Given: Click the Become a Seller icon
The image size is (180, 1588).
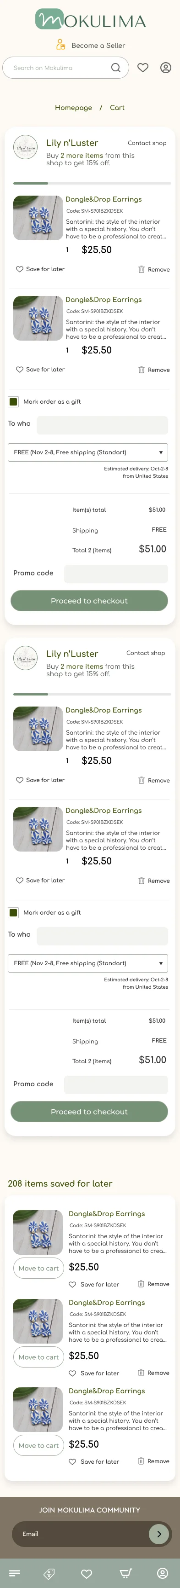Looking at the screenshot, I should coord(60,44).
